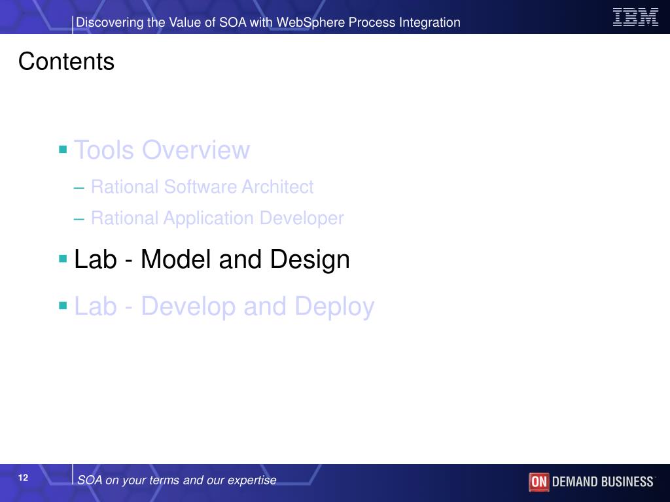The image size is (670, 502).
Task: Select the 'Lab - Develop and Deploy' line
Action: coord(224,307)
